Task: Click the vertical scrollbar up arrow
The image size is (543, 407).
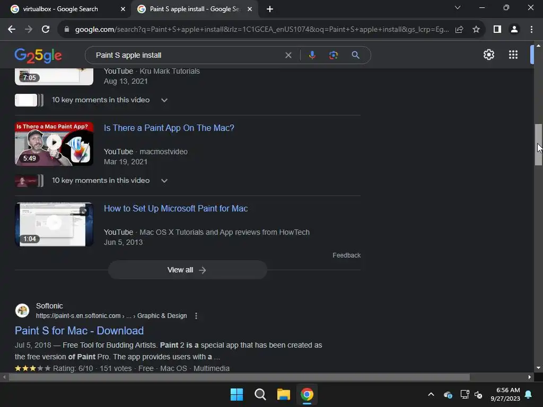Action: 538,46
